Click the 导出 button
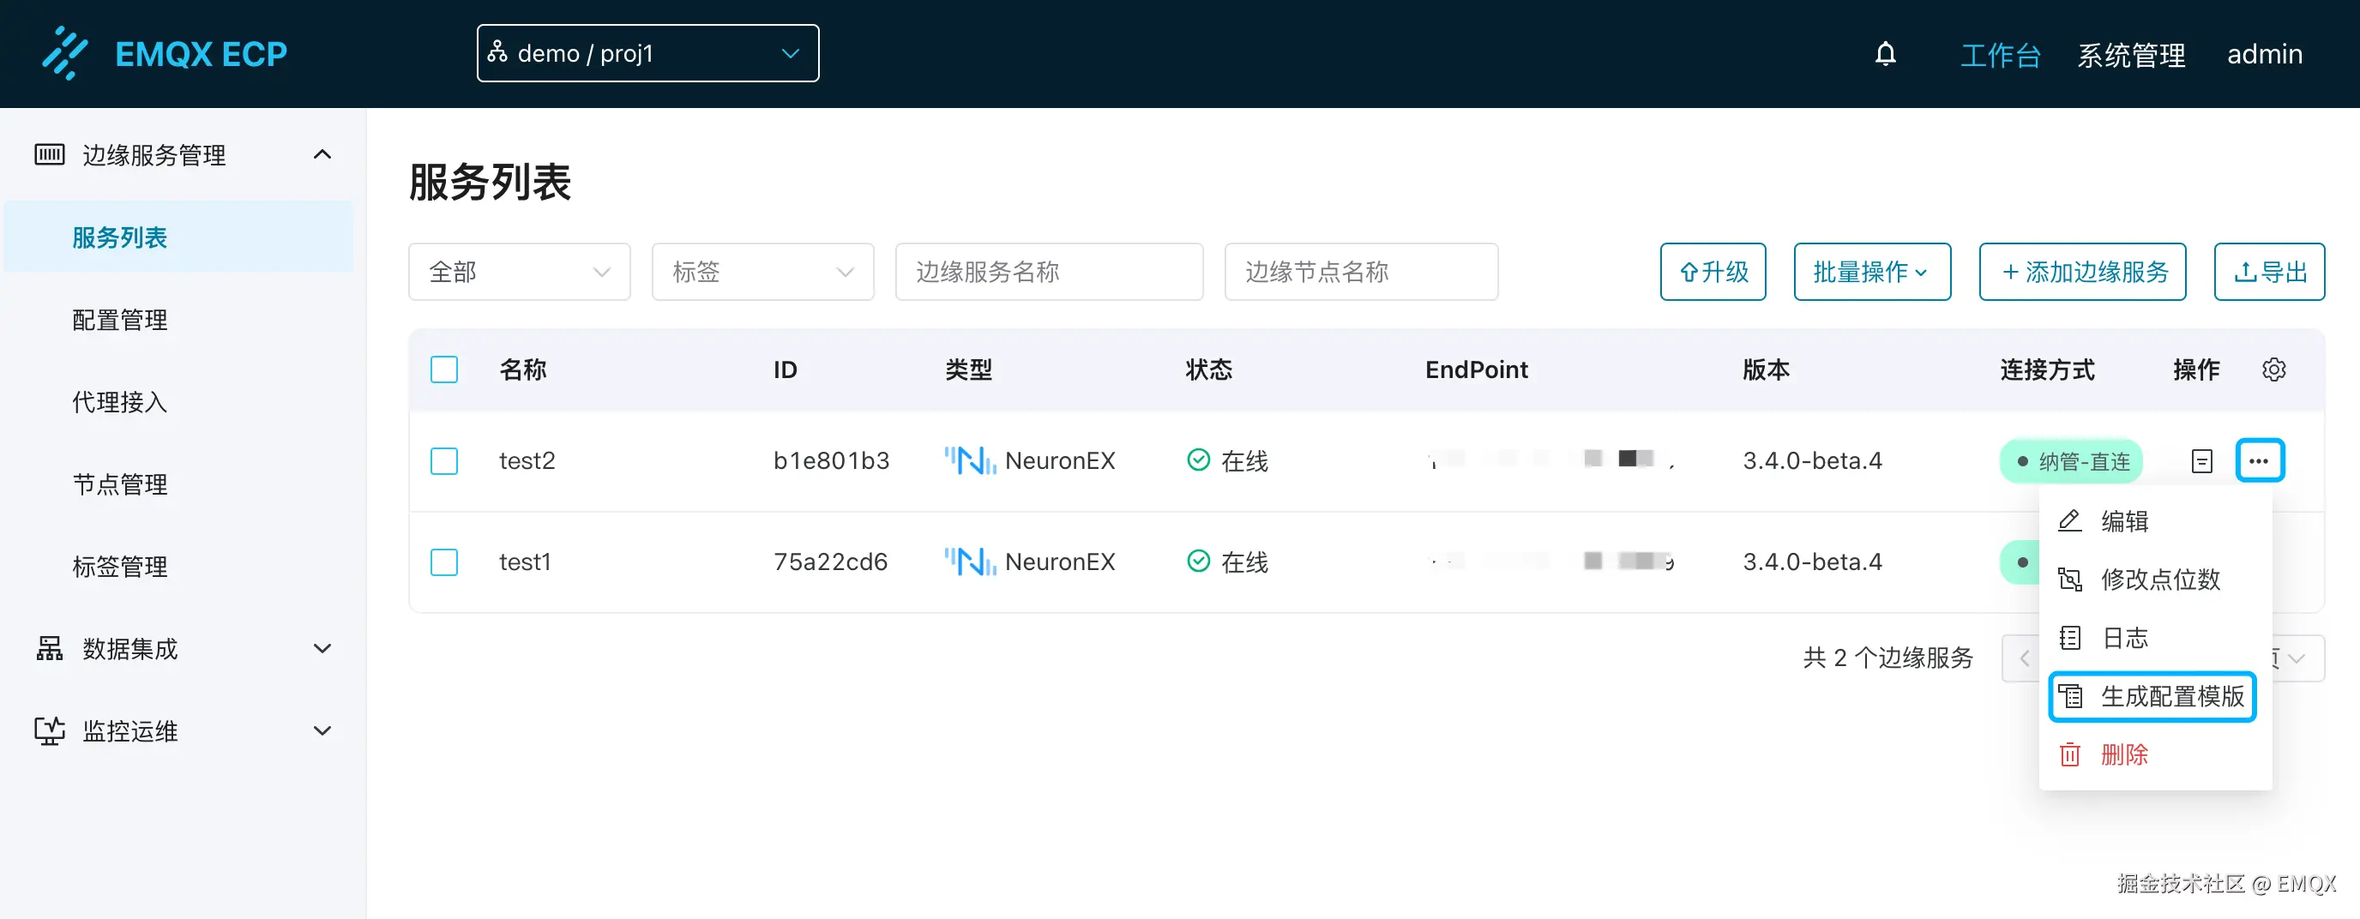 coord(2269,271)
